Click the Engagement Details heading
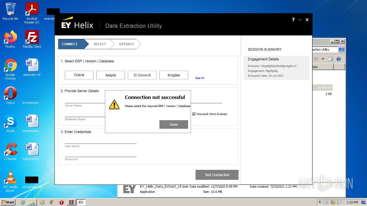Image resolution: width=367 pixels, height=206 pixels. point(263,59)
